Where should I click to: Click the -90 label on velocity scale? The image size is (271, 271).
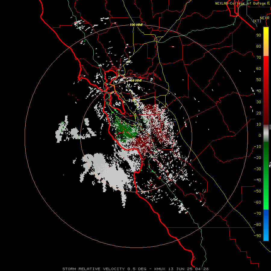[x=257, y=236]
